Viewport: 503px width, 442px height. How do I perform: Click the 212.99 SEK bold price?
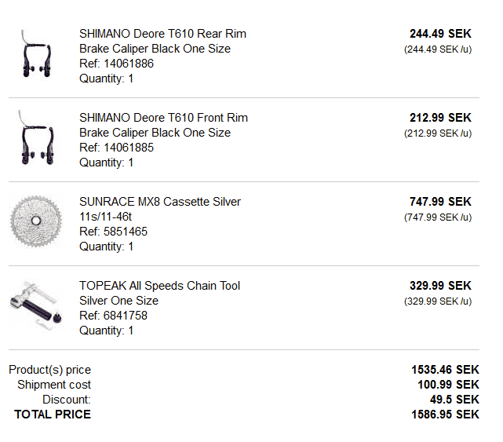(440, 118)
